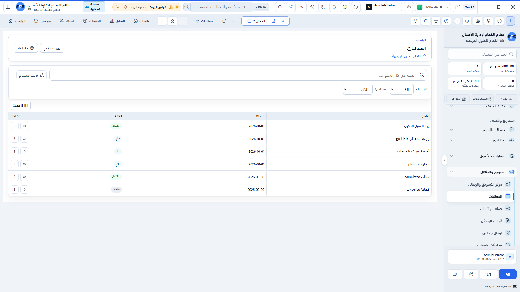Open the الفترة period filter dropdown
Image resolution: width=520 pixels, height=292 pixels.
(358, 89)
